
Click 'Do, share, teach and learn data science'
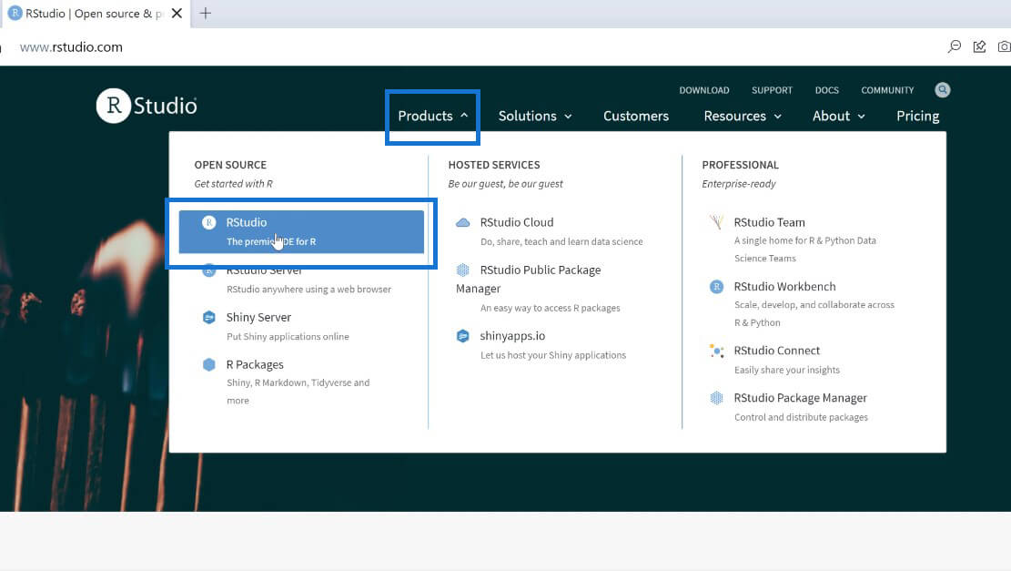561,242
